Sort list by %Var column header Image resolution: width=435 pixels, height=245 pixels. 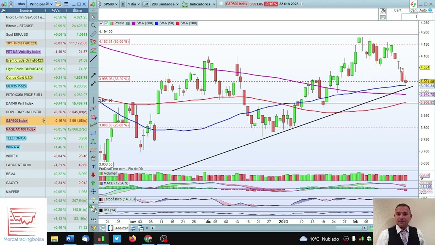click(56, 11)
